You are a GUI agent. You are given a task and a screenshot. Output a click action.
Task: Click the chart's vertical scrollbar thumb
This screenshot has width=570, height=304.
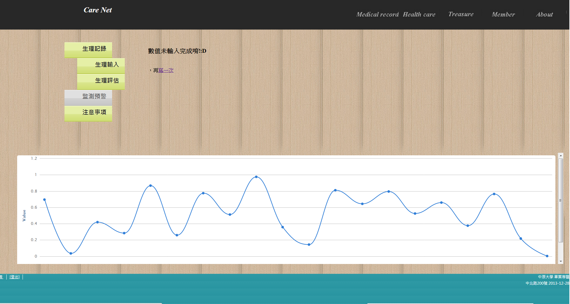pyautogui.click(x=561, y=200)
